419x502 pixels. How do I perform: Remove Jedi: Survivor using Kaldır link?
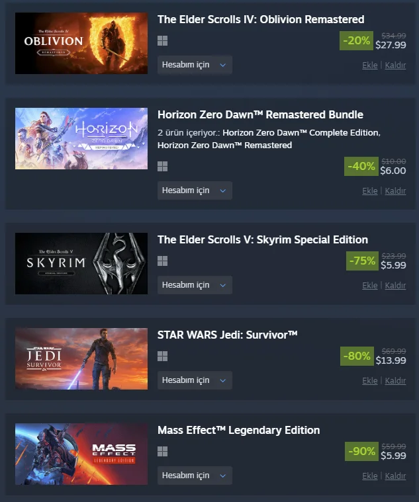point(395,381)
